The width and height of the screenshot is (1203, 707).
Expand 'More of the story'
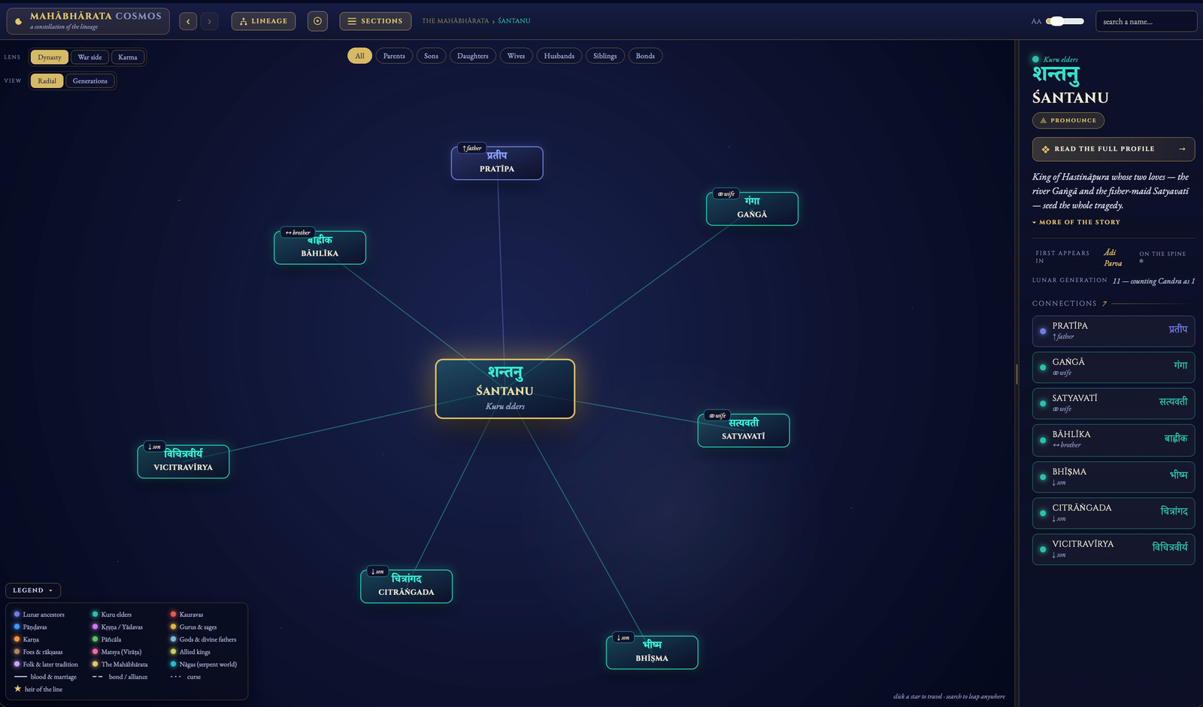(x=1076, y=223)
